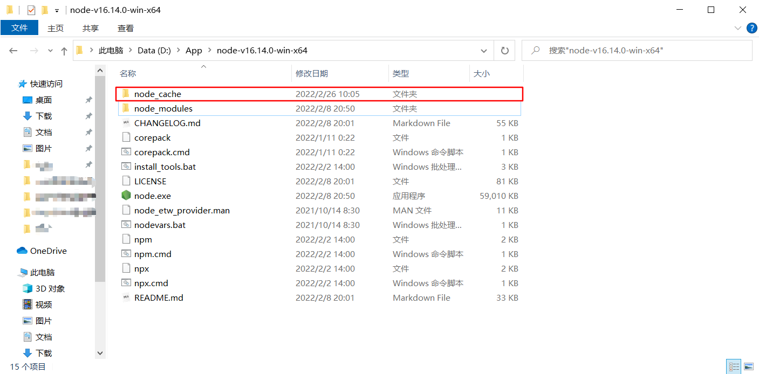The image size is (759, 374).
Task: Select the npm.cmd script icon
Action: [x=126, y=254]
